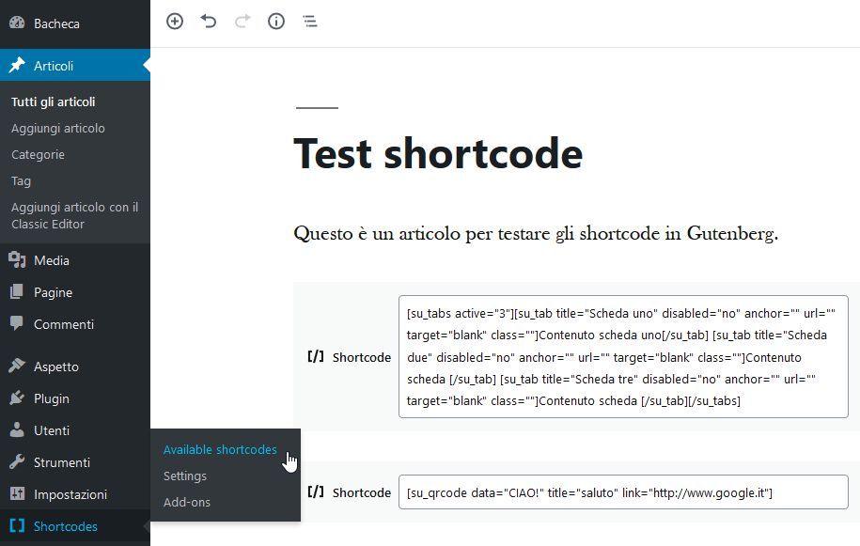Click into the su_qrcode shortcode field
Viewport: 860px width, 546px height.
coord(622,492)
